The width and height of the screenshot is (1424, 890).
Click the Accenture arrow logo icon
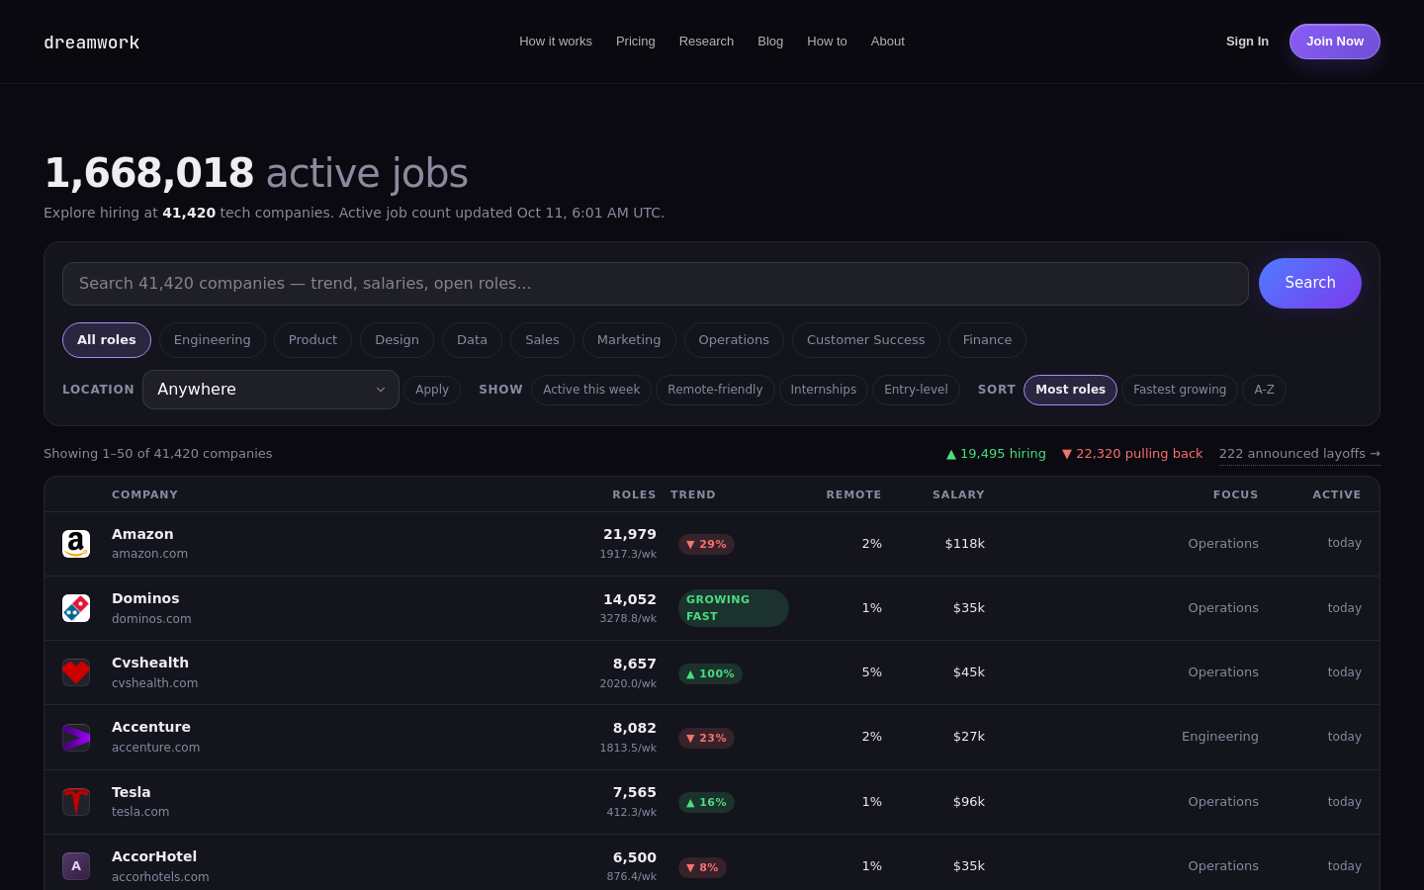[x=76, y=738]
